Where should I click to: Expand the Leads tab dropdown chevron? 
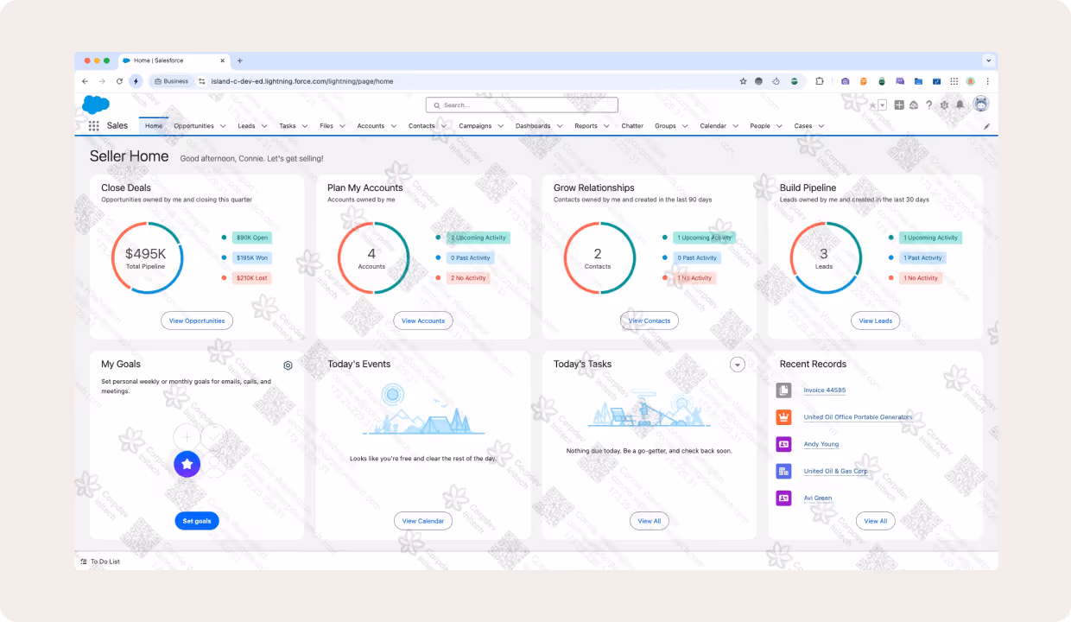[x=263, y=126]
